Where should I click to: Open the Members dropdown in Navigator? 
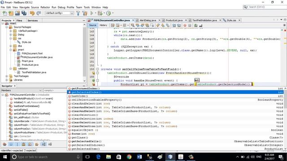pos(22,90)
